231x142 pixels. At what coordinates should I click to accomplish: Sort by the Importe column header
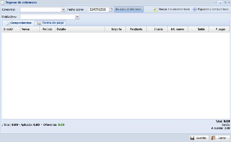(x=115, y=29)
